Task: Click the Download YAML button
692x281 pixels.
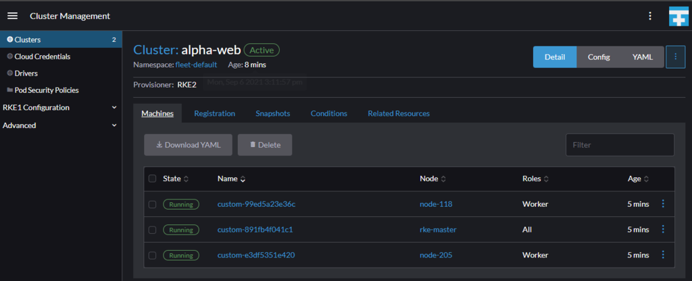Action: (x=188, y=145)
